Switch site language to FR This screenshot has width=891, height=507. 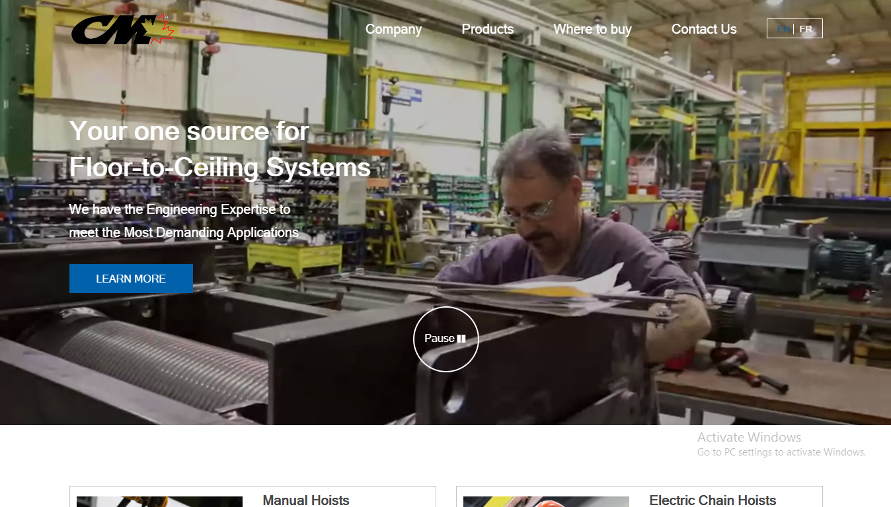(x=806, y=29)
